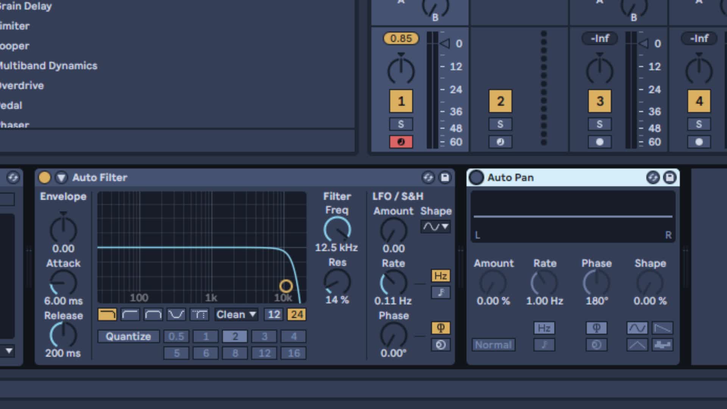Select the sawtooth shape in Auto Pan

(x=663, y=328)
